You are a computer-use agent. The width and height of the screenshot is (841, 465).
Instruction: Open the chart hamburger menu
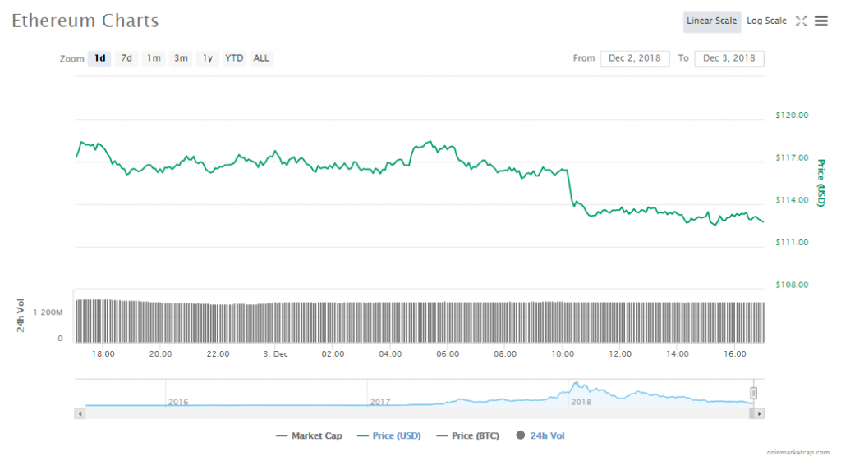821,21
